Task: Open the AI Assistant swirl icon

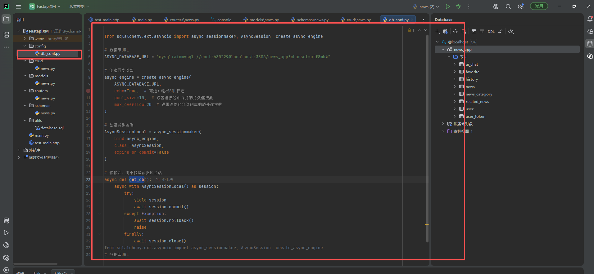Action: (496, 7)
